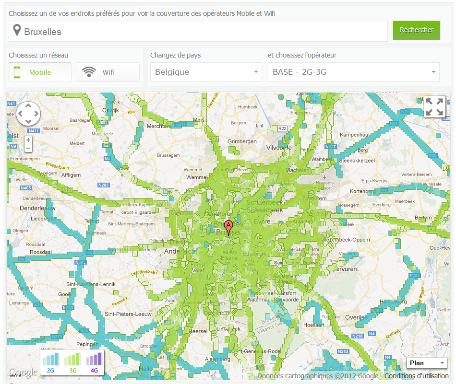Click the Liedekerke label on the map

(x=44, y=219)
